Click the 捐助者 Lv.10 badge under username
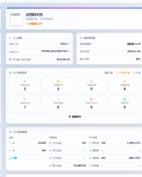Image resolution: width=142 pixels, height=177 pixels. (x=35, y=24)
